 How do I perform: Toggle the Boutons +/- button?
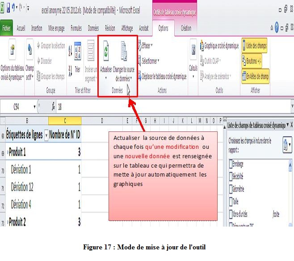point(252,61)
